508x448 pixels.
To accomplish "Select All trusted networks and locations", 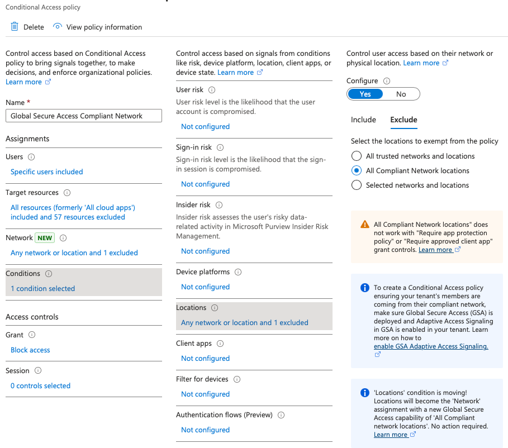I will coord(357,156).
